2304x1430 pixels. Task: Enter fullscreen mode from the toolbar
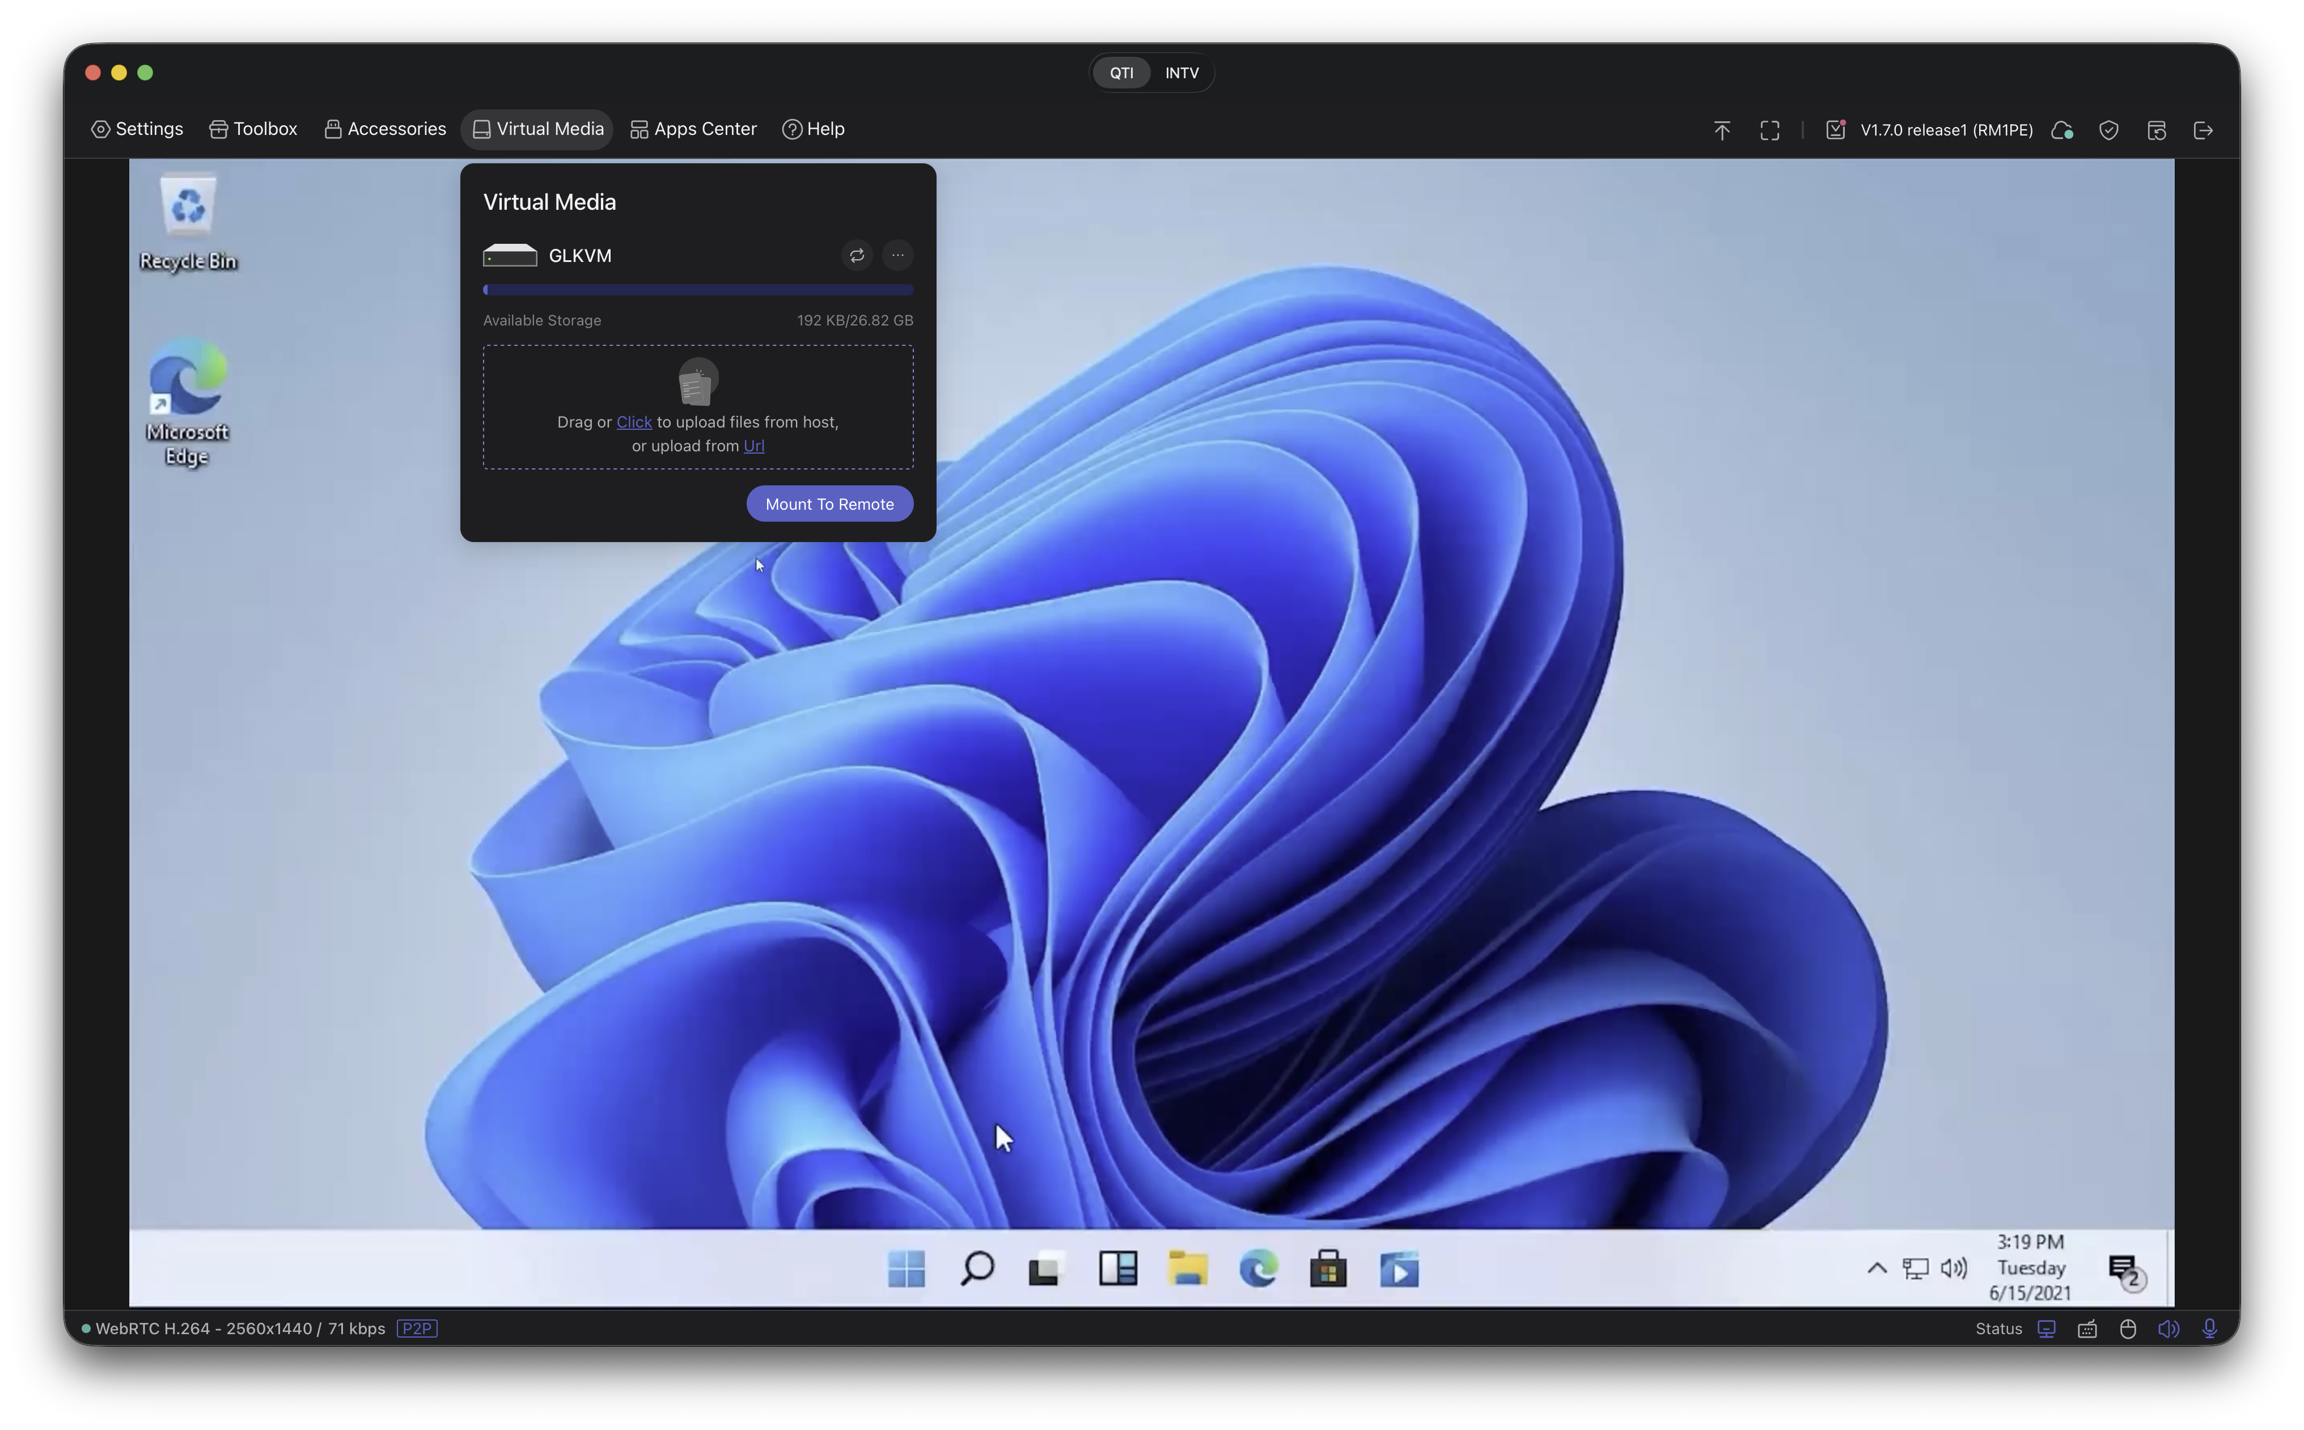coord(1768,130)
